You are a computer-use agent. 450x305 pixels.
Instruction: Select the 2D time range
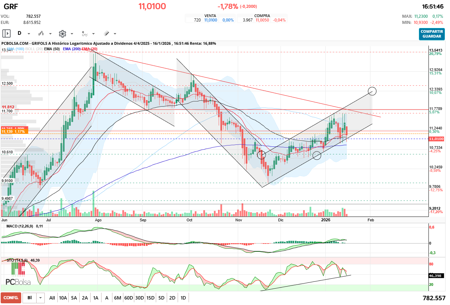pos(172,298)
